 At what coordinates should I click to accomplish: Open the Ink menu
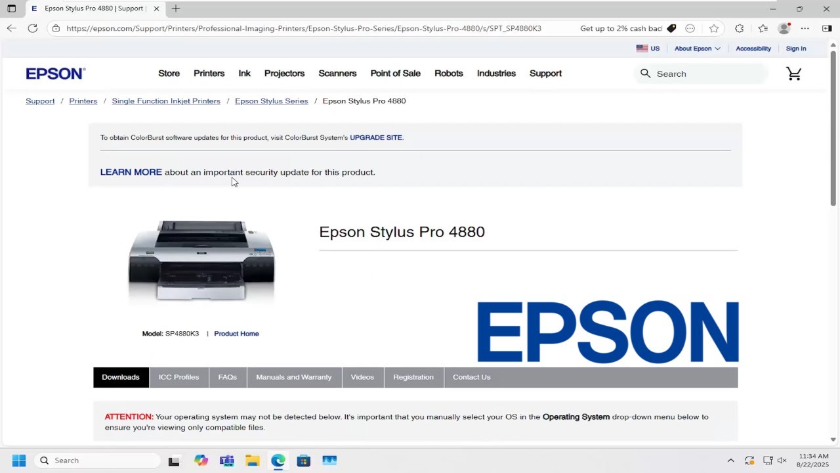tap(244, 74)
